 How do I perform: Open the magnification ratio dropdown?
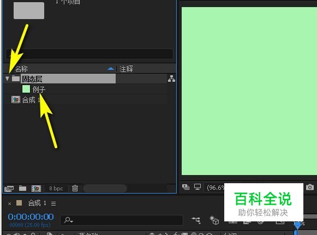point(216,188)
